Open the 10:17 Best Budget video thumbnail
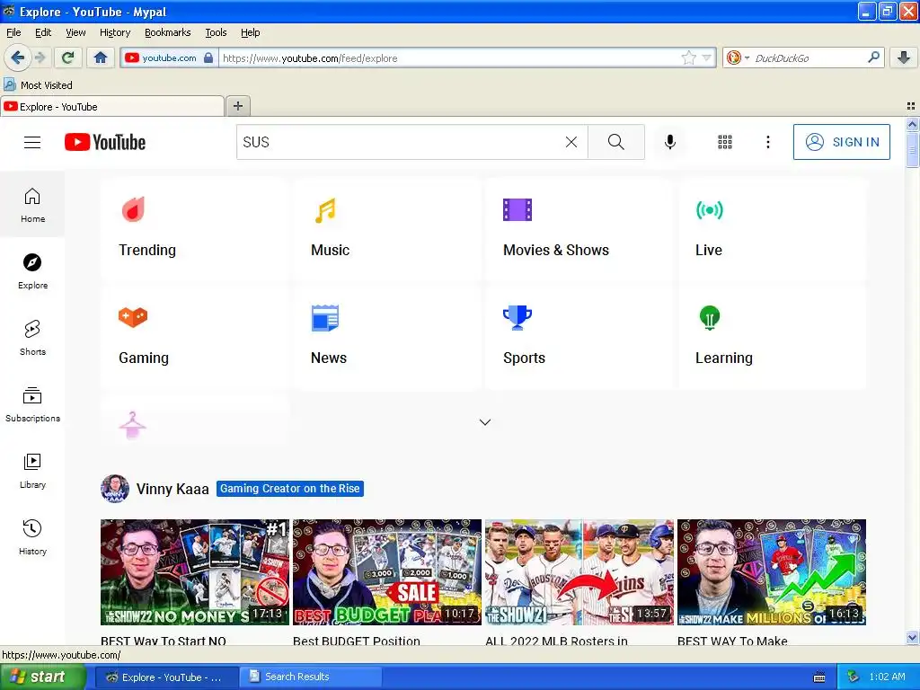 387,572
